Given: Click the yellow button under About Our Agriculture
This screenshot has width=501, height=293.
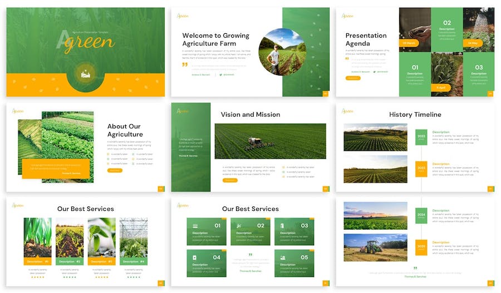Looking at the screenshot, I should point(115,170).
